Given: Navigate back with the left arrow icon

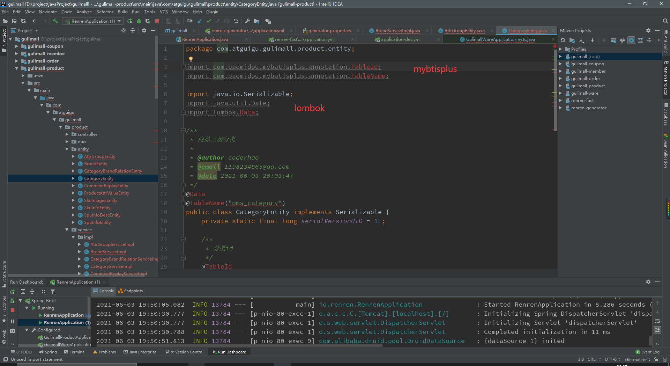Looking at the screenshot, I should pos(35,21).
